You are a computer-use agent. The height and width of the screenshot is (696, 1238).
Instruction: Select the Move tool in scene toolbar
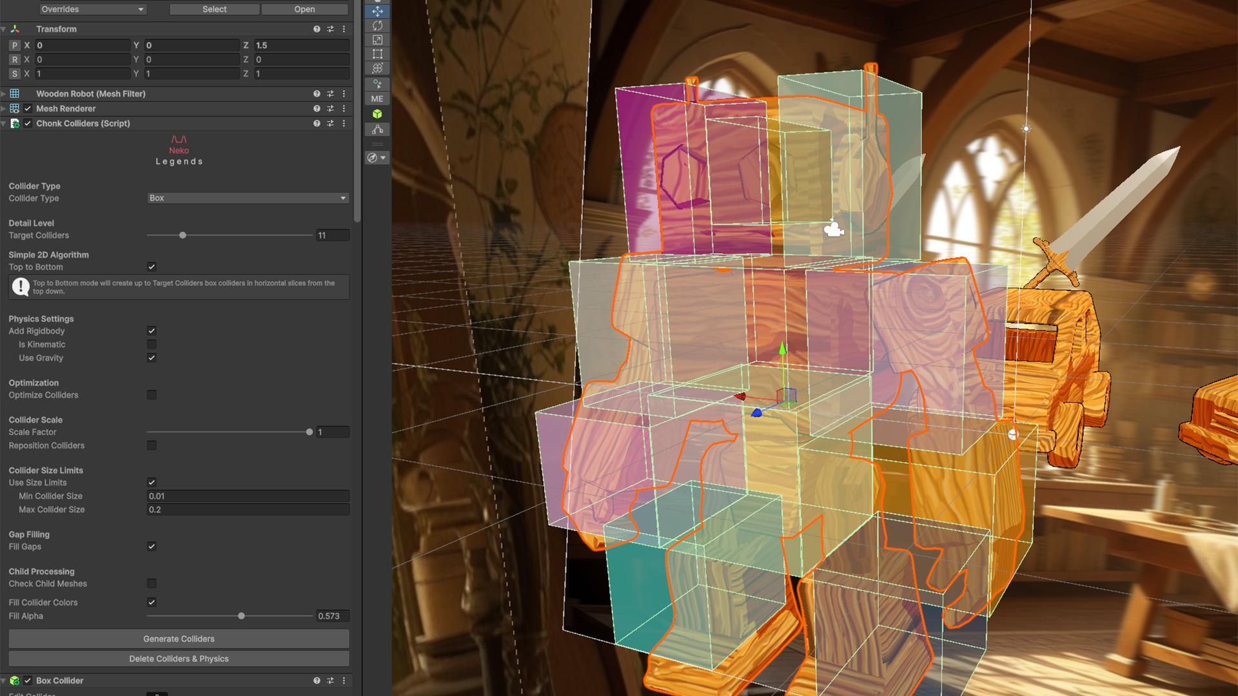(x=377, y=12)
